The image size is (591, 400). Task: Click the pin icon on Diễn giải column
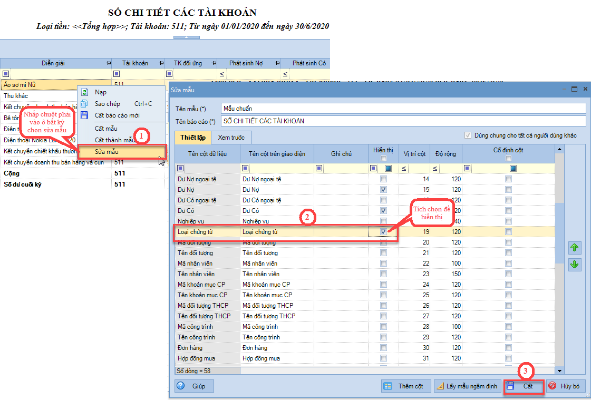coord(109,63)
